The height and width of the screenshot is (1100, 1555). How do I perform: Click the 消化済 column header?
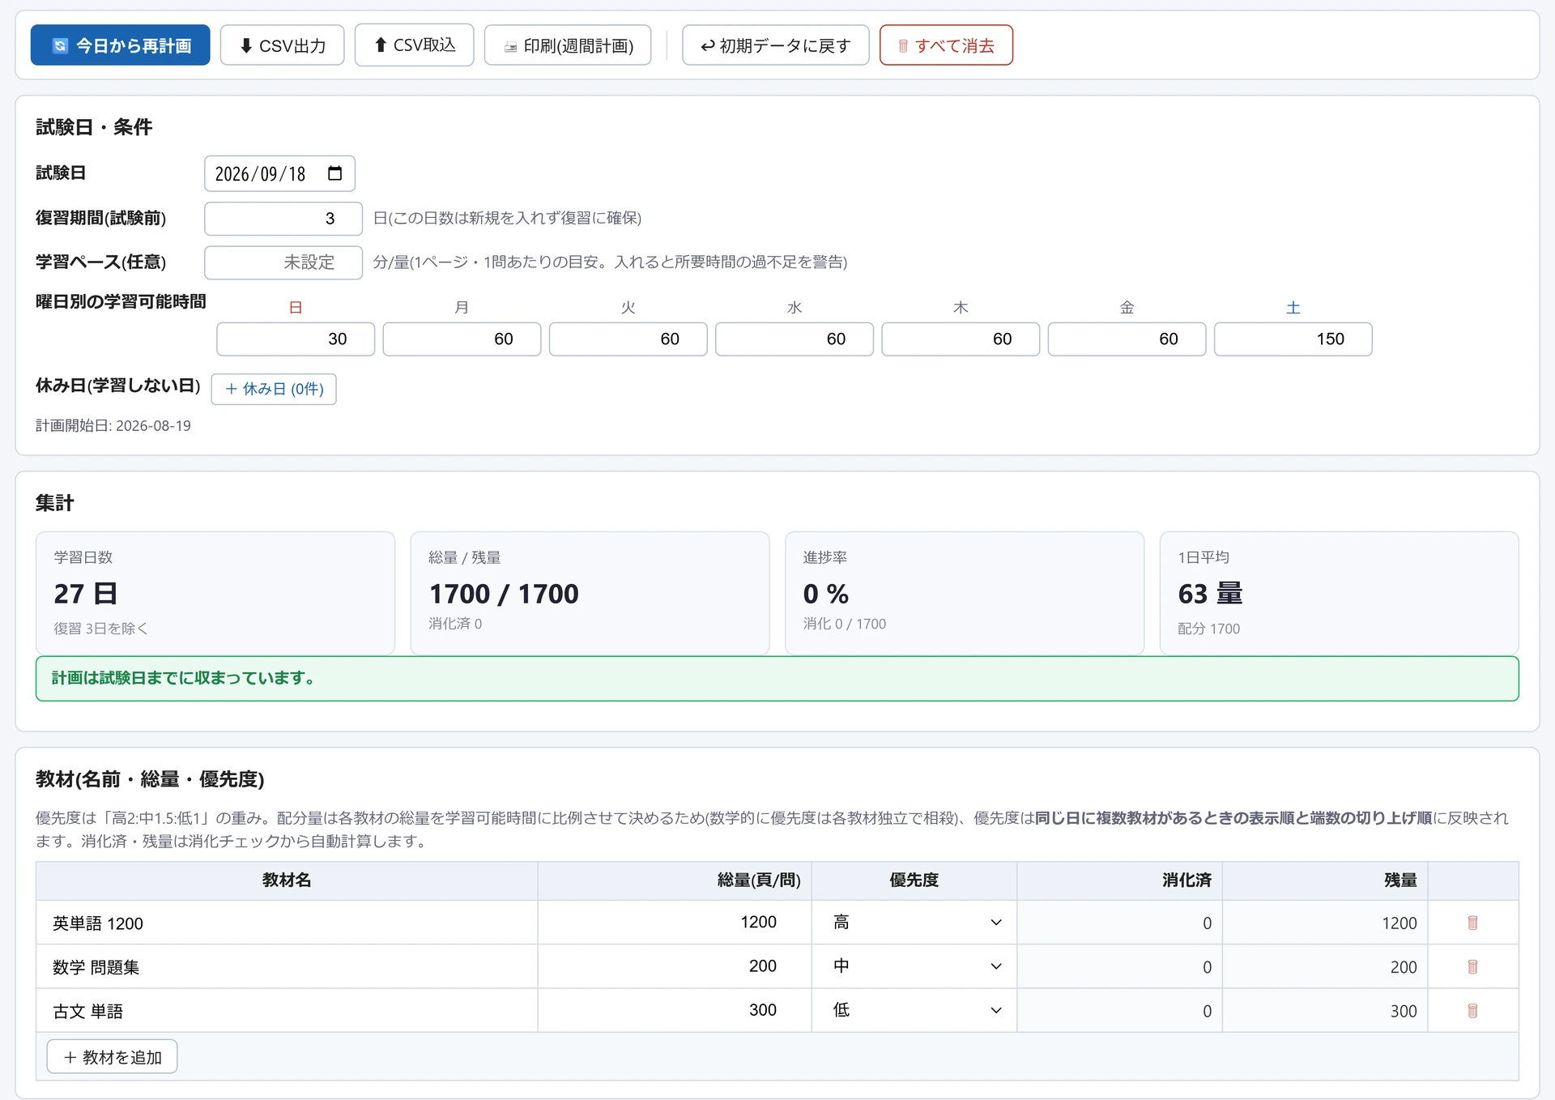click(1119, 880)
